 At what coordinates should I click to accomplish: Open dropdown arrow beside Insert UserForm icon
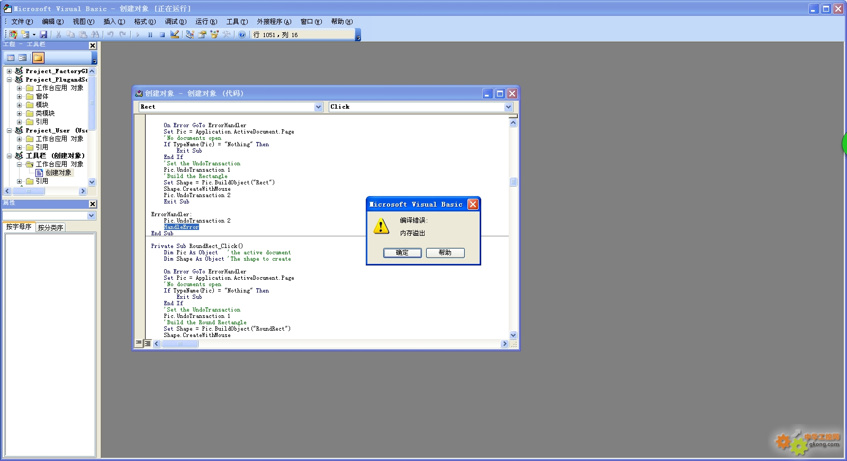click(34, 34)
